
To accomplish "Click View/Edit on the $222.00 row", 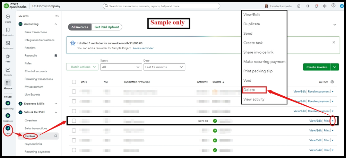I will tap(315, 121).
